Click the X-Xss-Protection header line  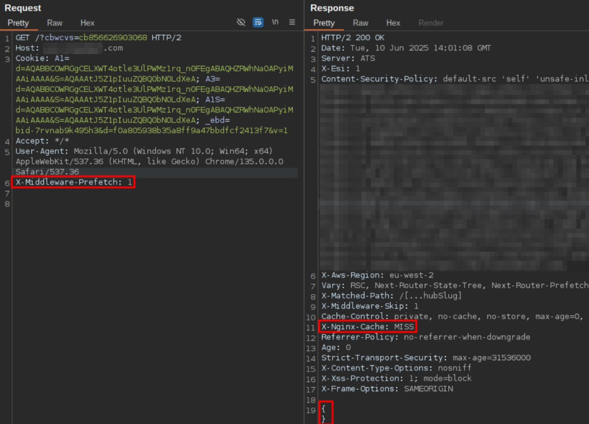point(396,378)
